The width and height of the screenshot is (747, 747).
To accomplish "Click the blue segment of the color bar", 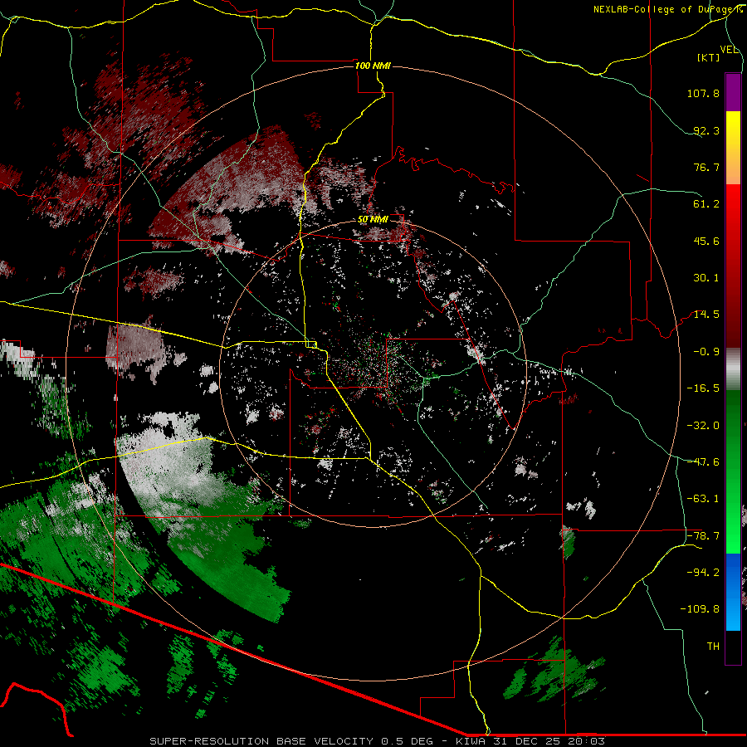I will 733,592.
